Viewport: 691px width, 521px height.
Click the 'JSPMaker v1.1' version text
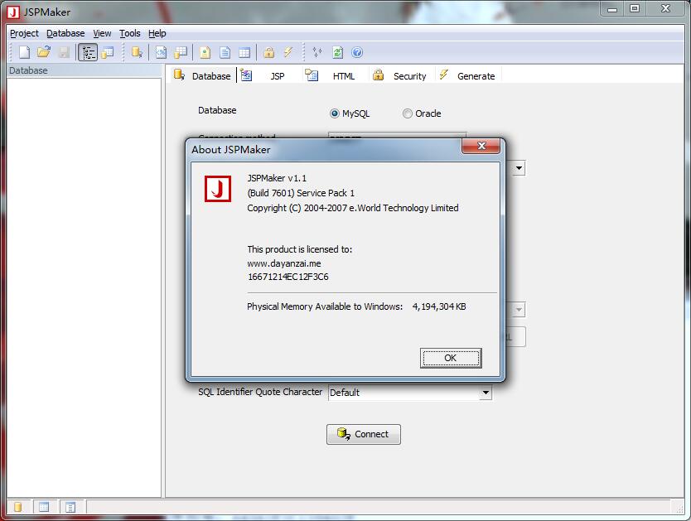click(x=277, y=178)
